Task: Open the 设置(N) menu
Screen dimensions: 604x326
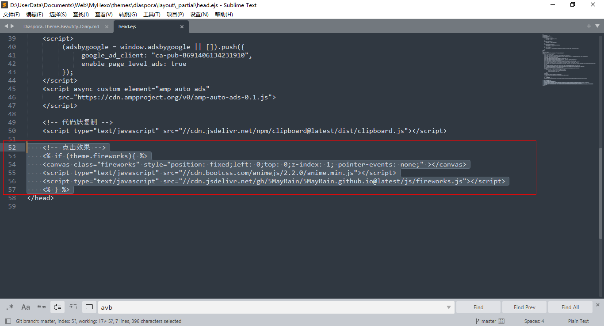Action: [199, 15]
